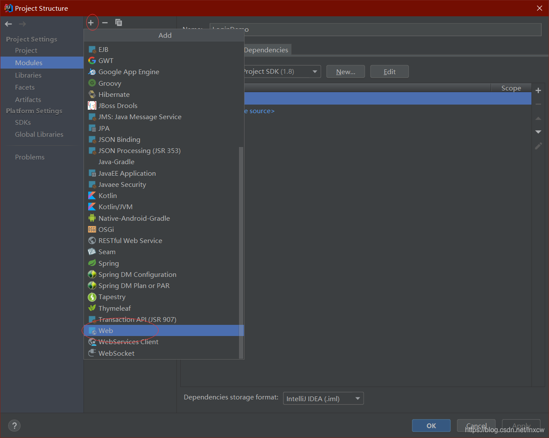The height and width of the screenshot is (438, 549).
Task: Pick Javaee Security entry
Action: (x=164, y=184)
